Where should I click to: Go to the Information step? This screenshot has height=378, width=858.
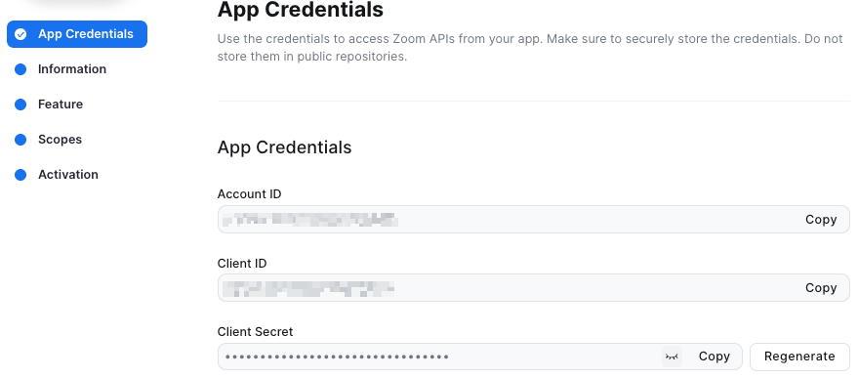point(71,69)
